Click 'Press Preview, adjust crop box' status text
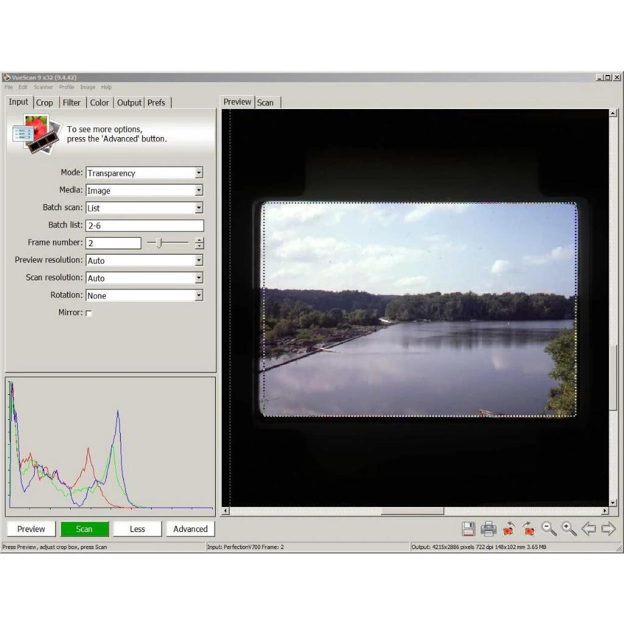Screen dimensions: 624x624 click(x=54, y=547)
